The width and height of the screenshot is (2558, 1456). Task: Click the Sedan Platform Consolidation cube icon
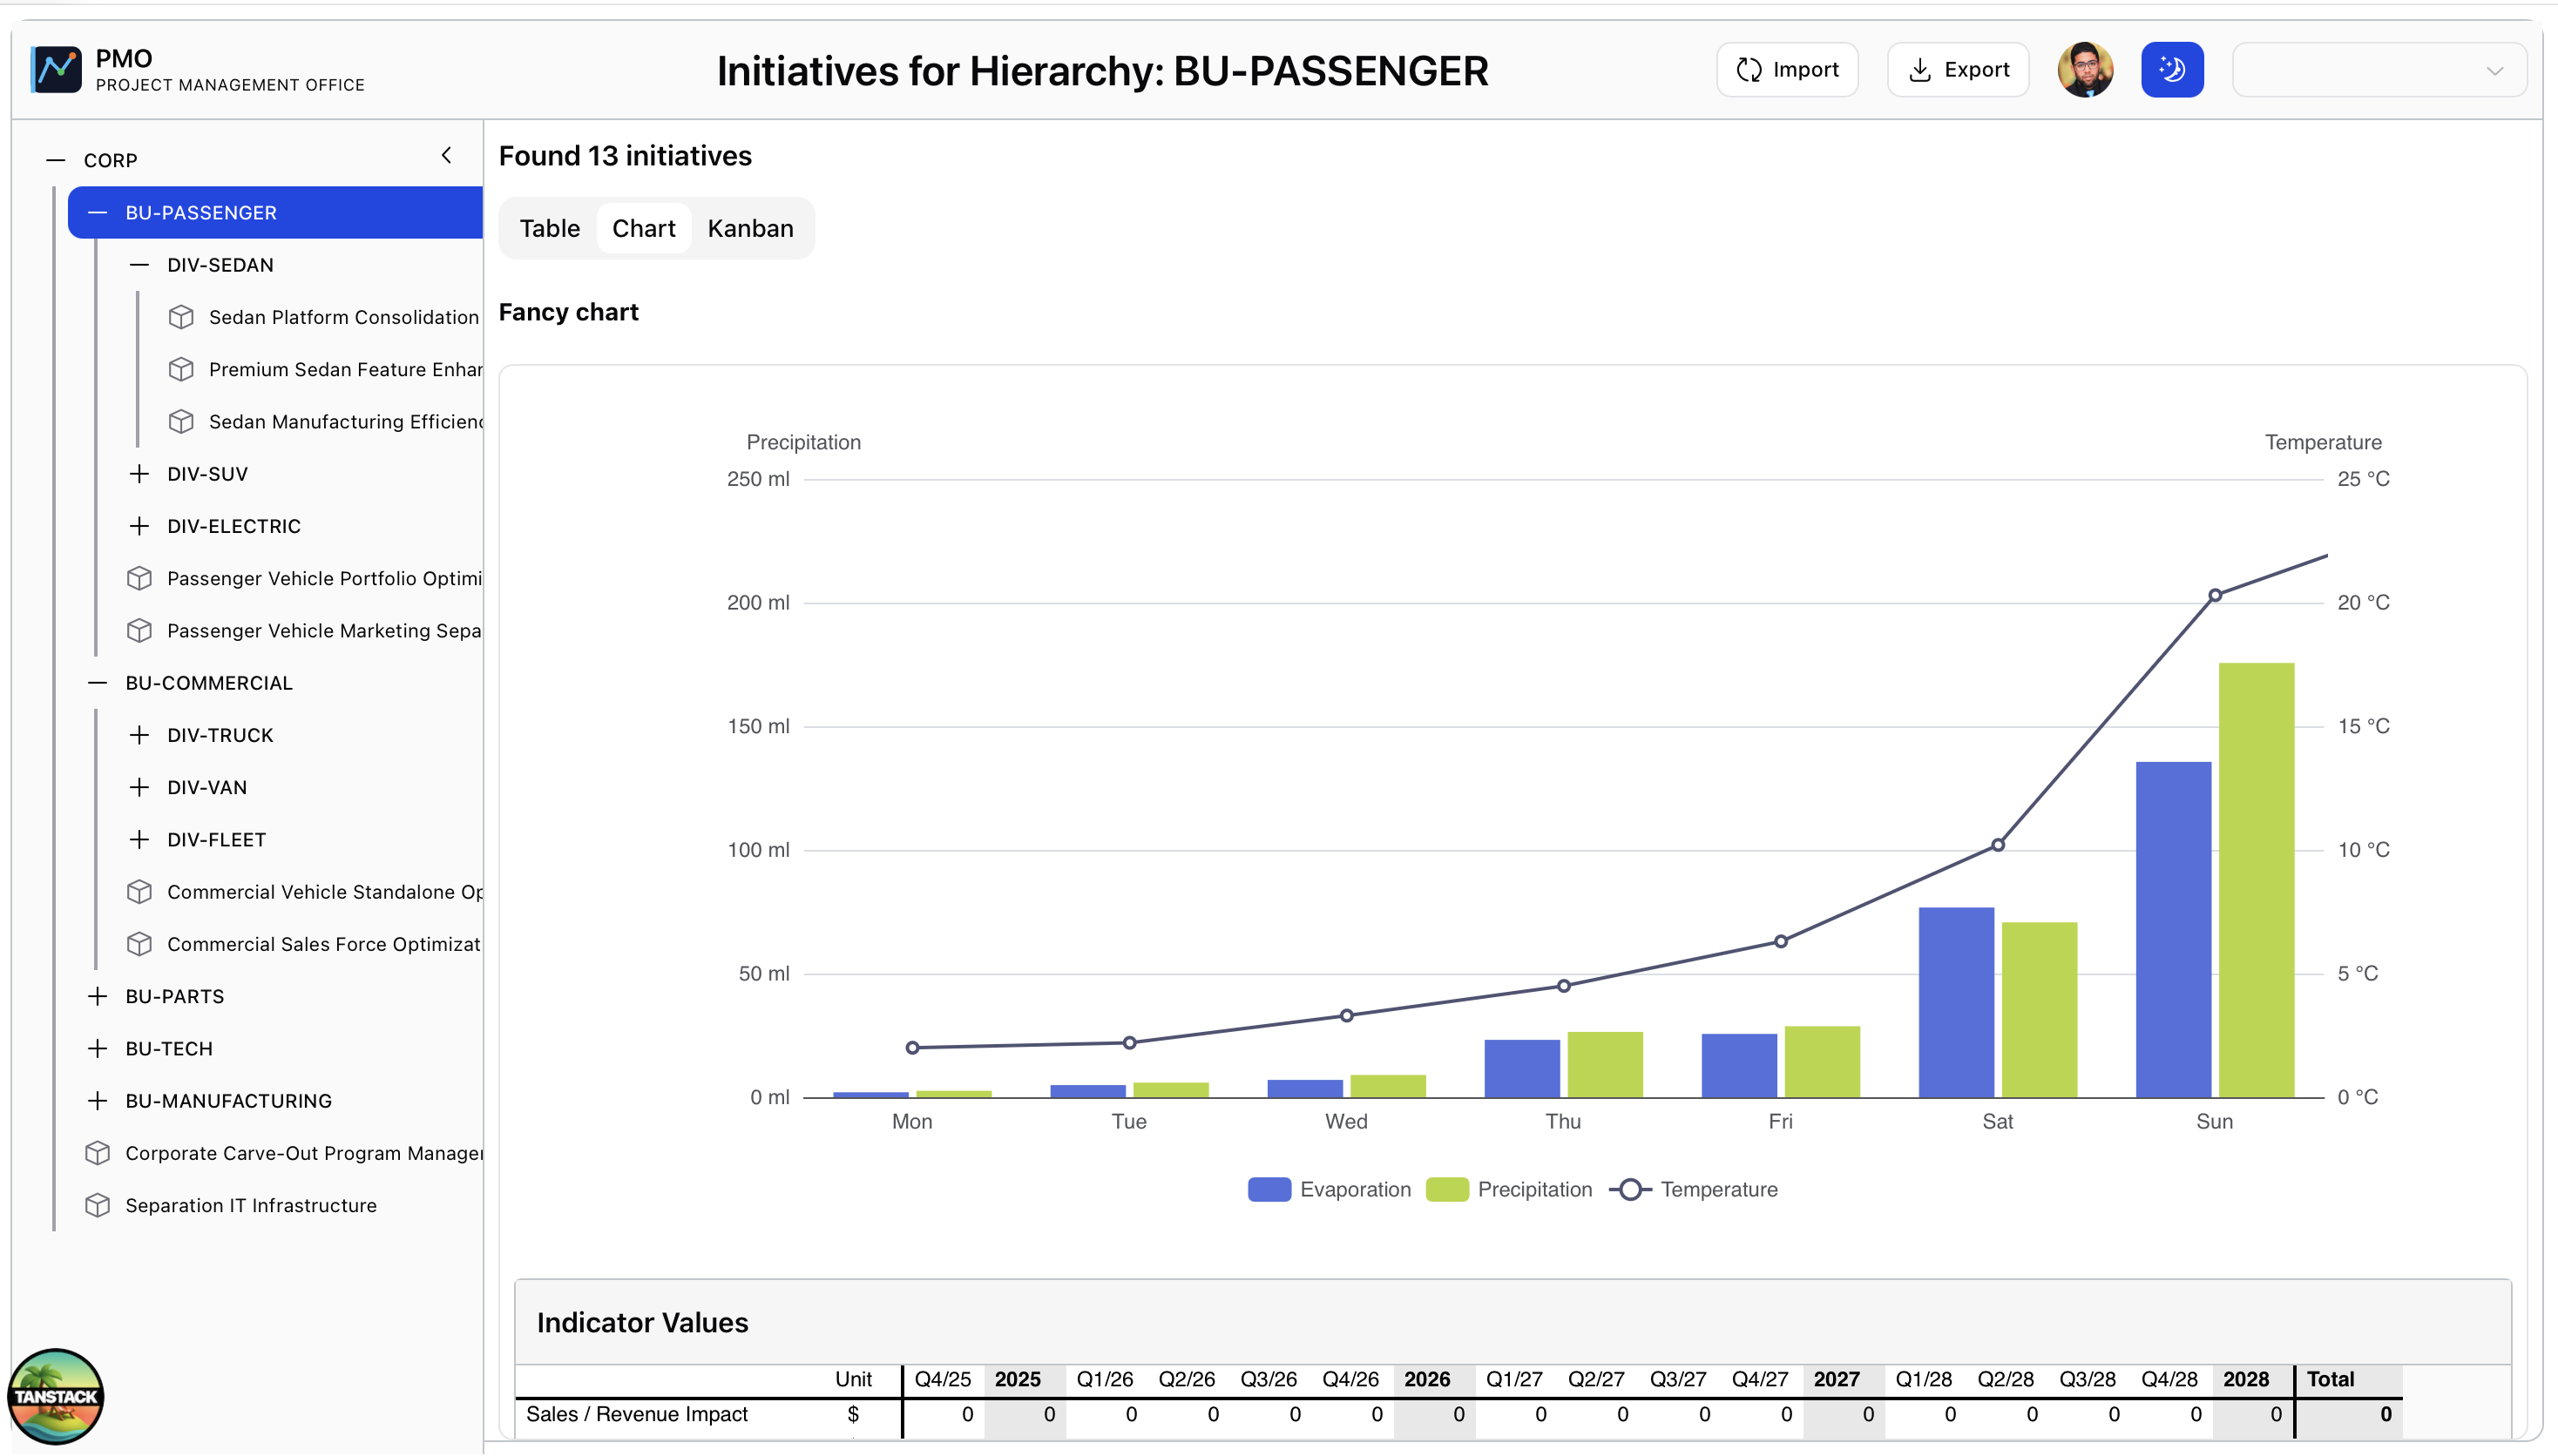tap(181, 317)
